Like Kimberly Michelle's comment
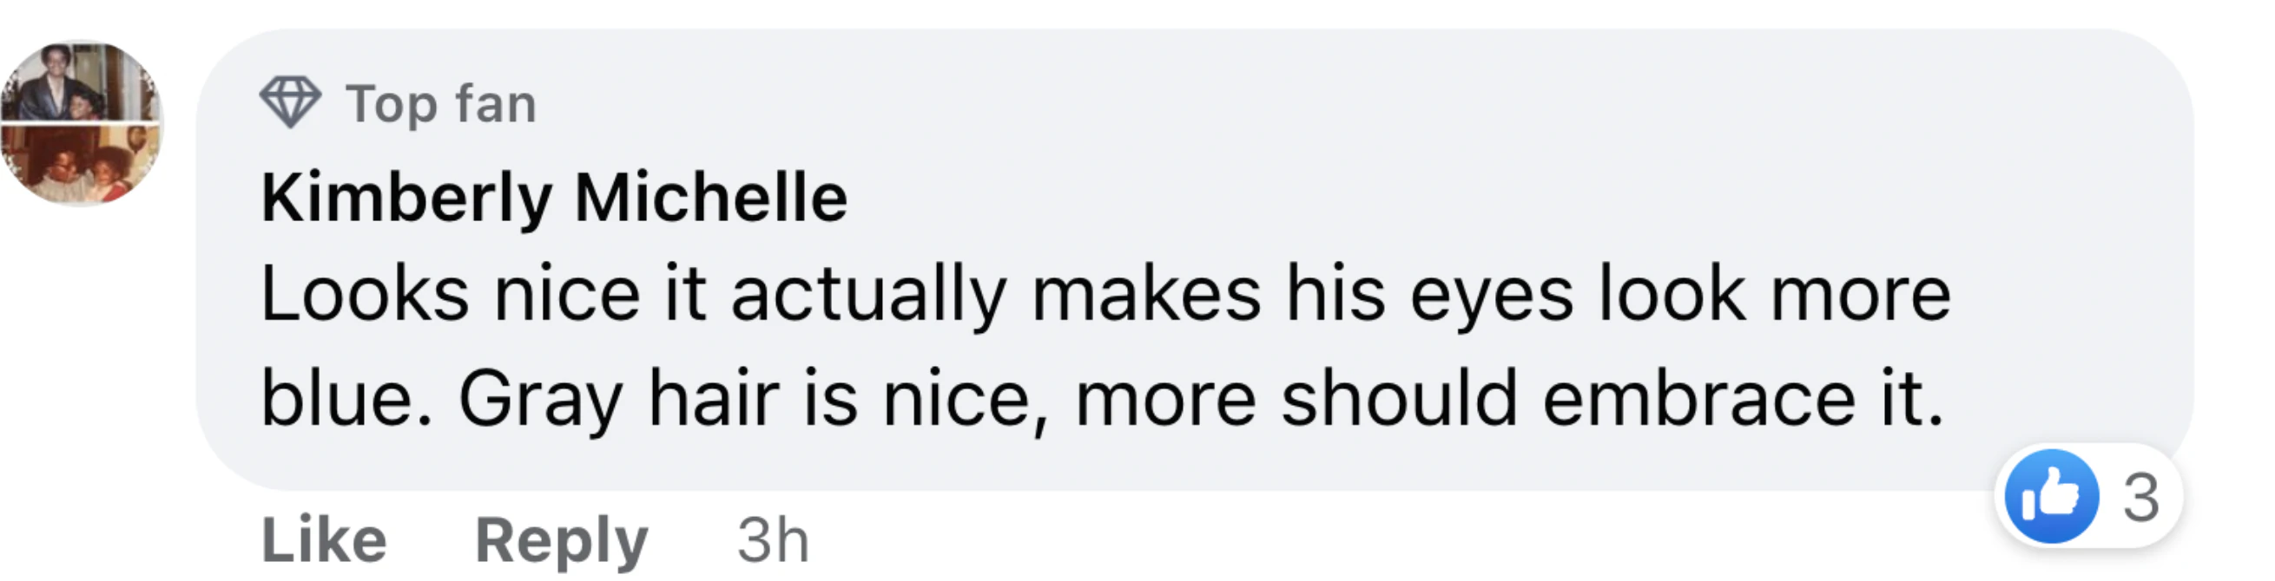 324,539
